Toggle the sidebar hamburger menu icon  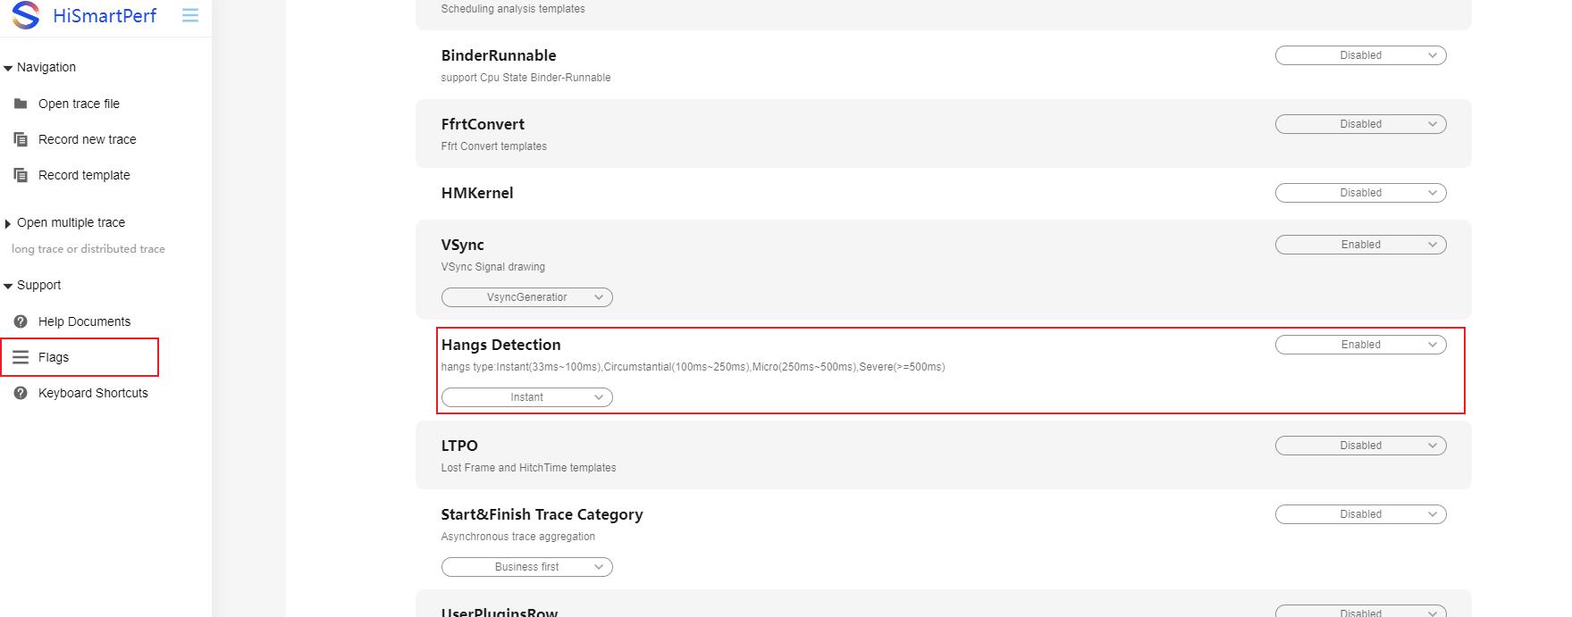pyautogui.click(x=190, y=15)
